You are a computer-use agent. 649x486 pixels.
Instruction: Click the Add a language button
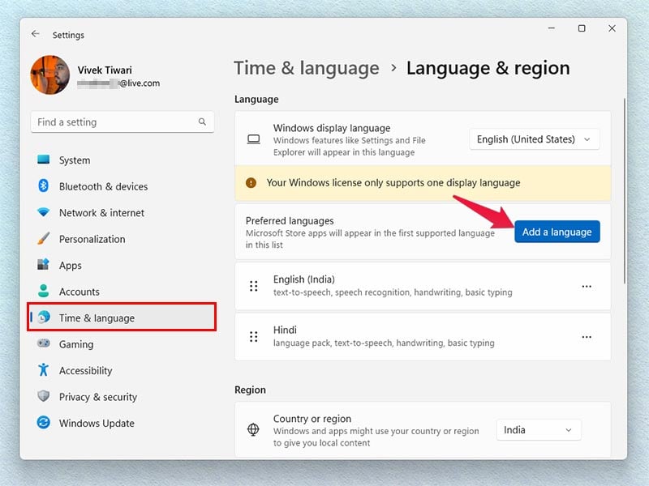[x=557, y=232]
